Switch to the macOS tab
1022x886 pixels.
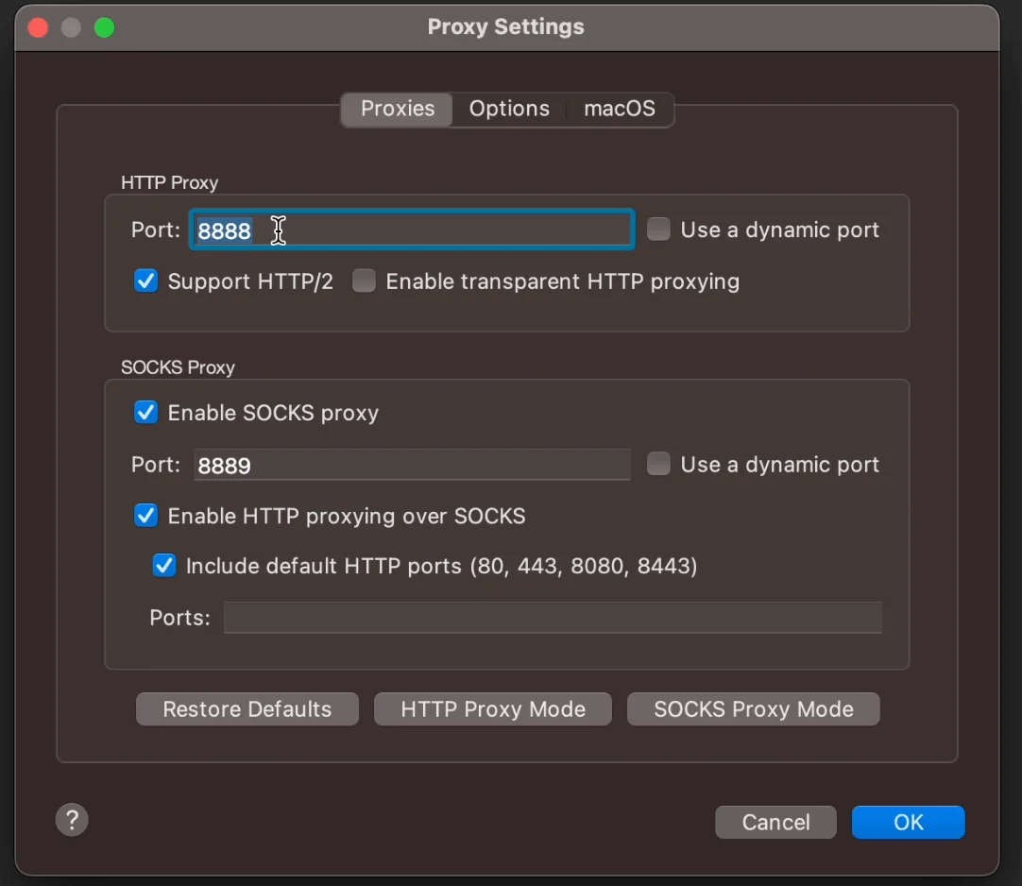[620, 109]
